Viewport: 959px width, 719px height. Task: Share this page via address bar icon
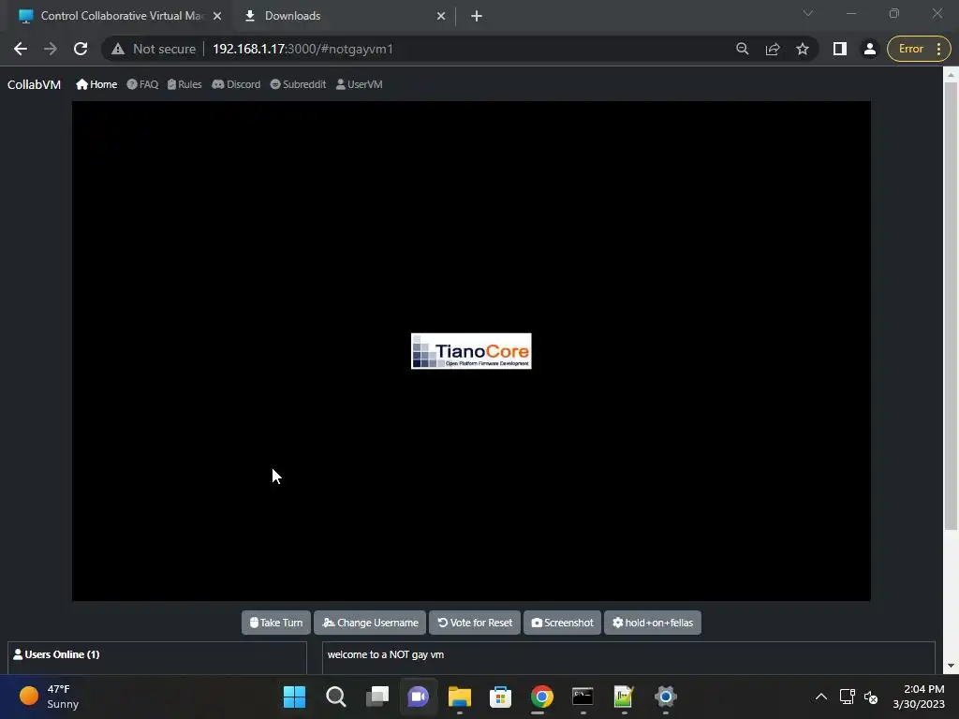(x=773, y=49)
